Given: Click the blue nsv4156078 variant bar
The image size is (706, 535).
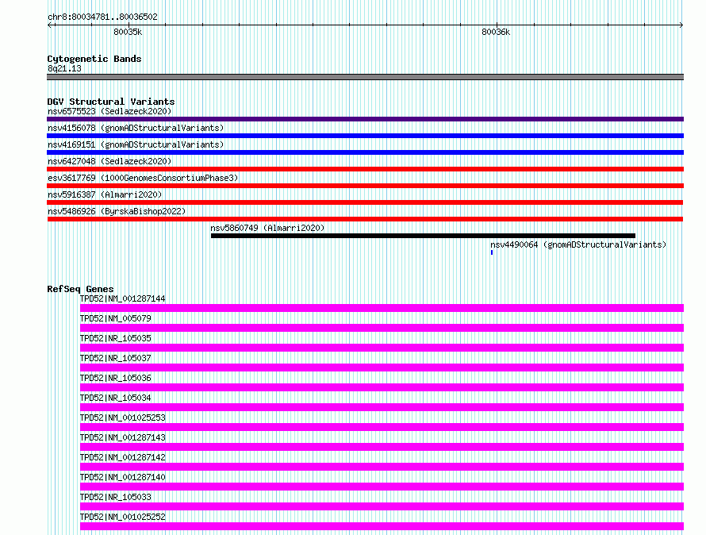Looking at the screenshot, I should (365, 136).
